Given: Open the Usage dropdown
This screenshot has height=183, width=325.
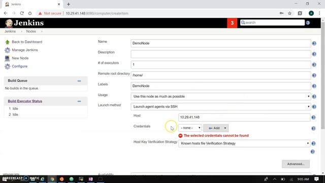Looking at the screenshot, I should [x=221, y=97].
